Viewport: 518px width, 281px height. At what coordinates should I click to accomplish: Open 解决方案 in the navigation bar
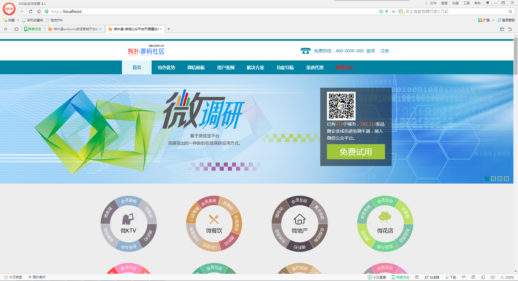click(255, 67)
